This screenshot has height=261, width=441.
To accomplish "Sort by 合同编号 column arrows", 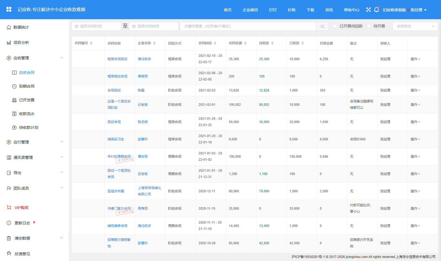I will [91, 43].
